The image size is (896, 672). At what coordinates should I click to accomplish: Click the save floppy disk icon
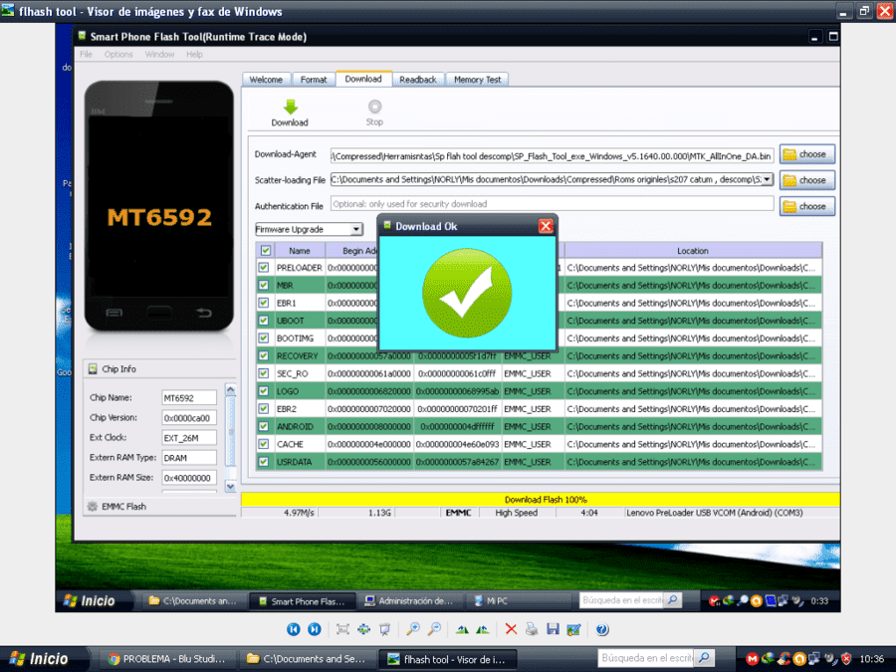click(553, 629)
